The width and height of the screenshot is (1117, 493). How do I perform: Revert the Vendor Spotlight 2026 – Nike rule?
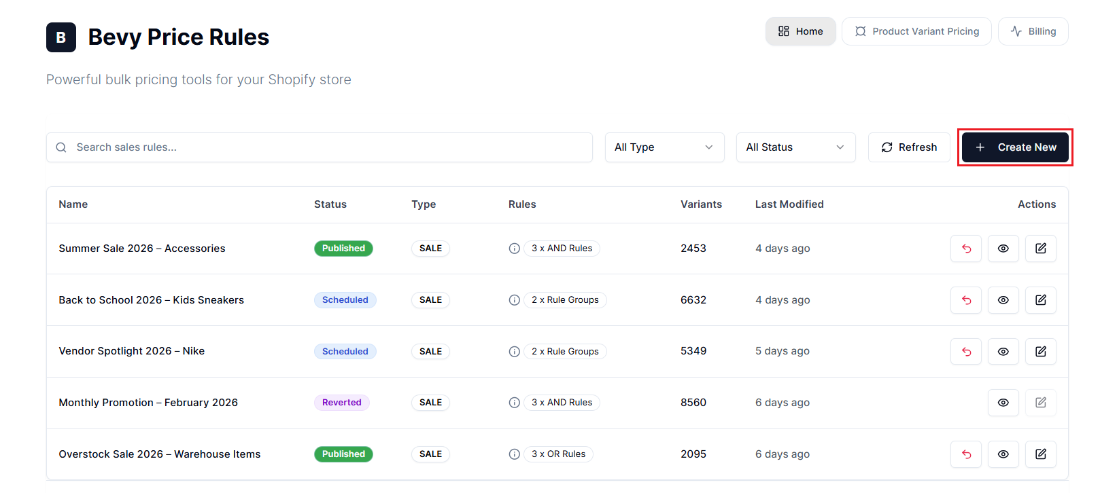pyautogui.click(x=966, y=352)
